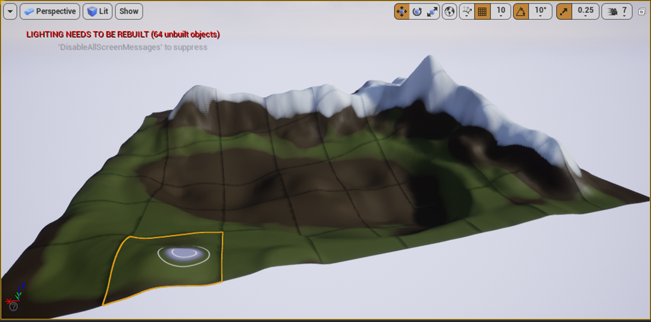This screenshot has width=651, height=322.
Task: Open rotation snap value 10° dropdown
Action: point(540,11)
